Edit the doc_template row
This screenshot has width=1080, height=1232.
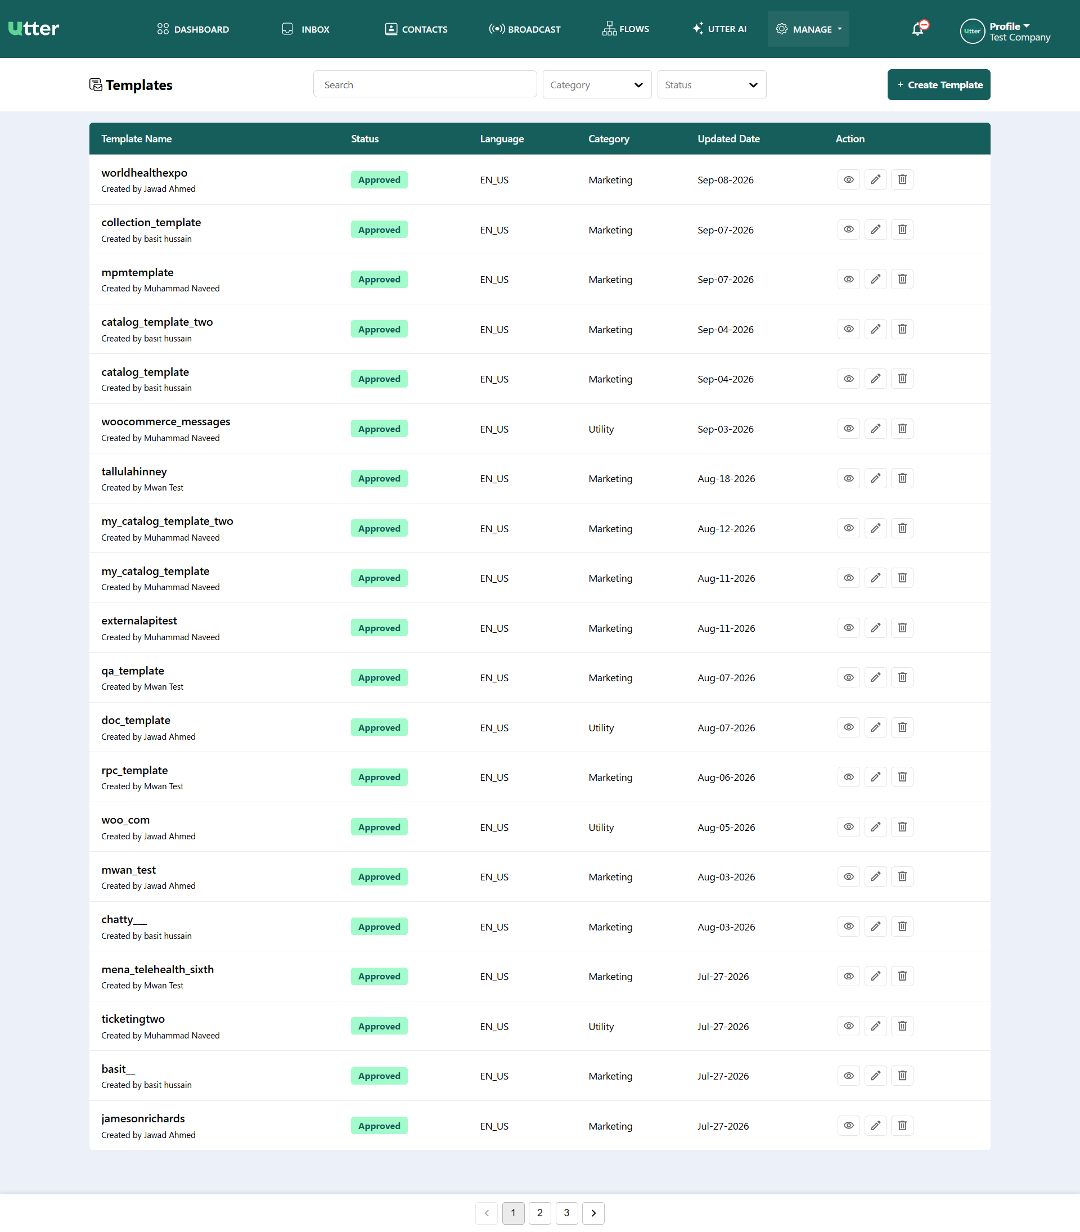point(875,727)
